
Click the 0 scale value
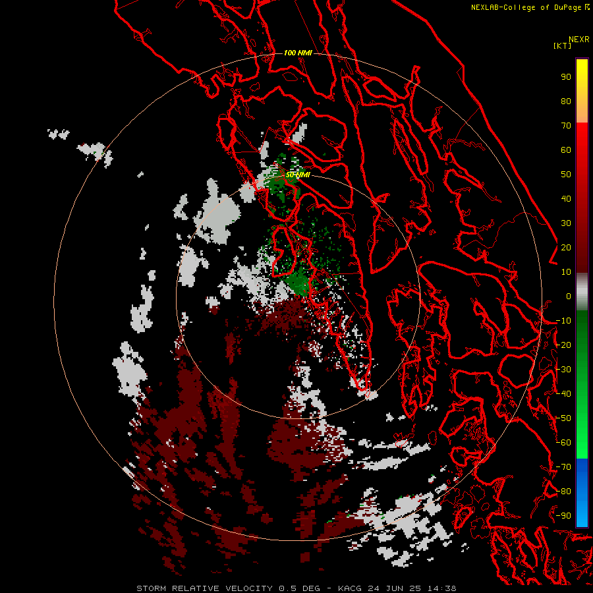tap(569, 296)
